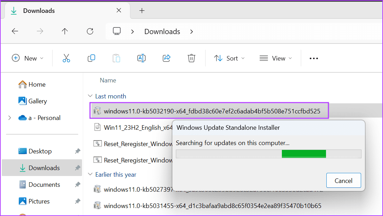
Task: Click the Back navigation arrow
Action: [15, 31]
